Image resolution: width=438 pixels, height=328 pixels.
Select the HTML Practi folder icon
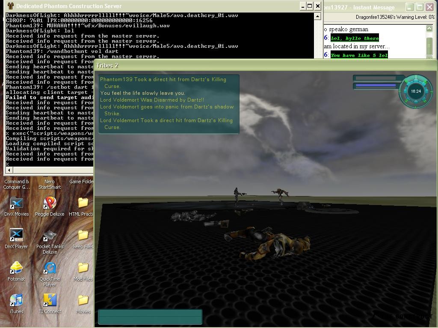coord(83,206)
